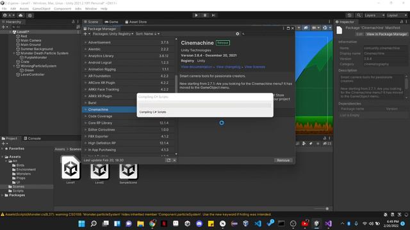Select the Project tab
Image resolution: width=410 pixels, height=230 pixels.
[10, 139]
